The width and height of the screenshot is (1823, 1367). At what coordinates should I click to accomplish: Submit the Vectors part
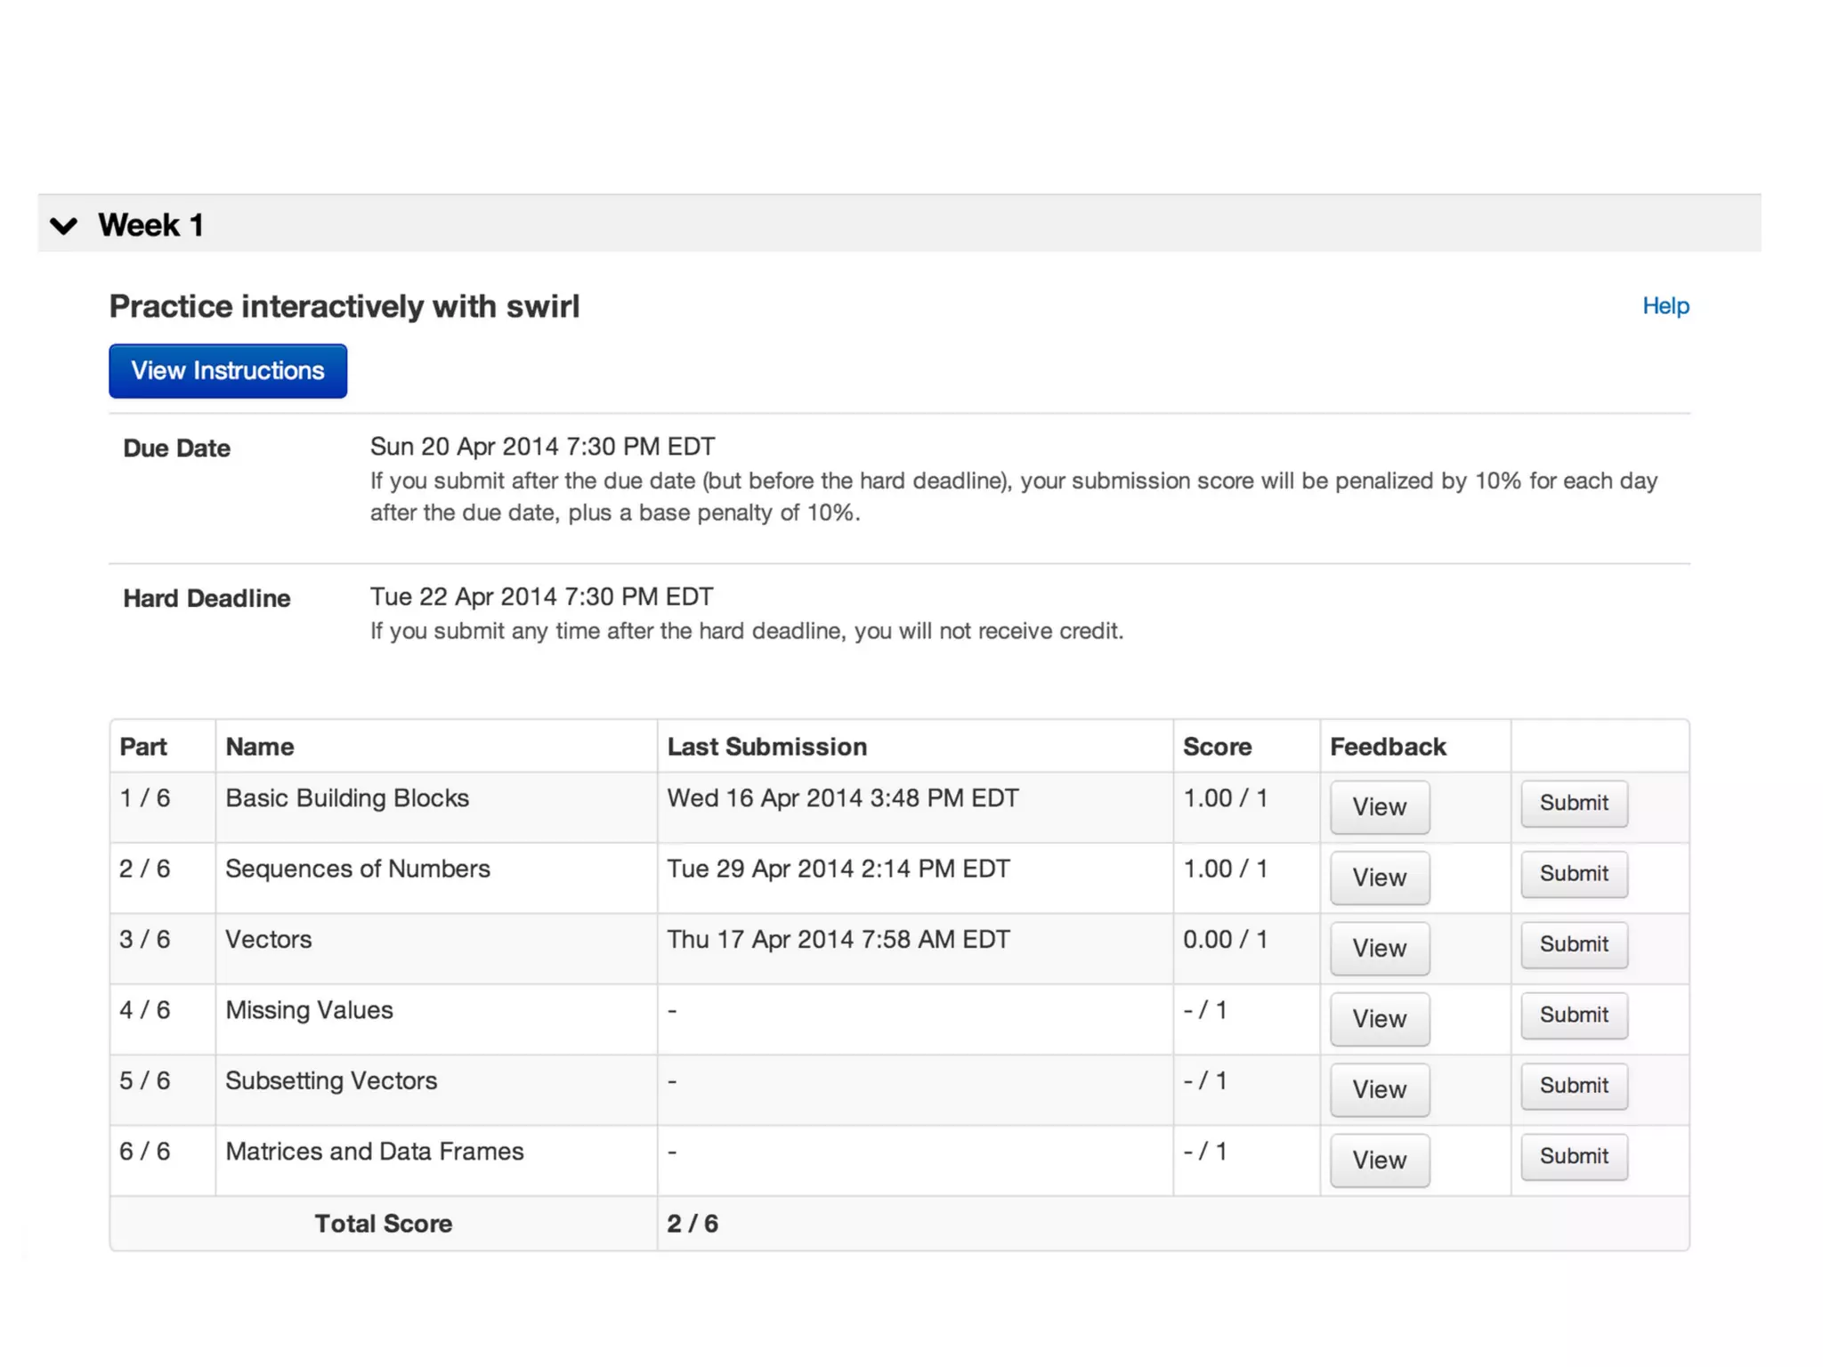(1573, 944)
